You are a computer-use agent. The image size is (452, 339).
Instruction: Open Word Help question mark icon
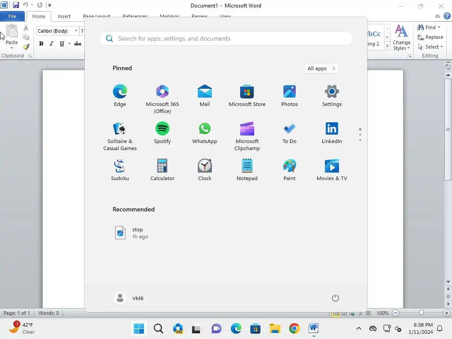point(447,16)
